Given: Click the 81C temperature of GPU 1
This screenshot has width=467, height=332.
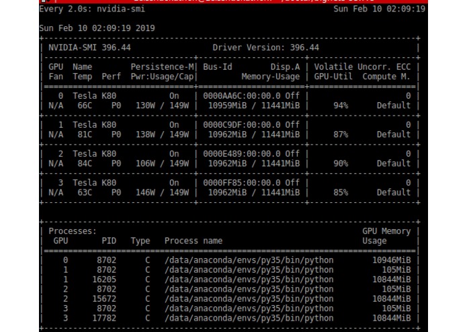Looking at the screenshot, I should pyautogui.click(x=85, y=134).
